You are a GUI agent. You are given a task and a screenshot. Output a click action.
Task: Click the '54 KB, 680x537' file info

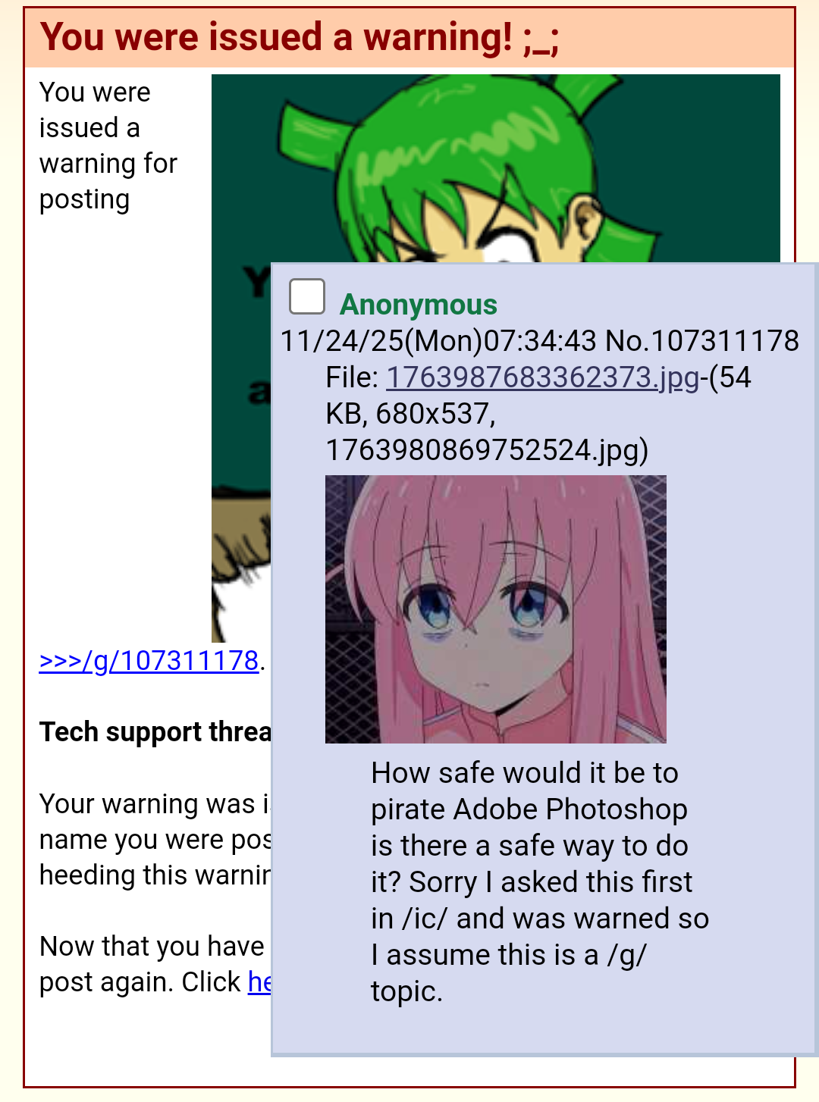tap(538, 396)
